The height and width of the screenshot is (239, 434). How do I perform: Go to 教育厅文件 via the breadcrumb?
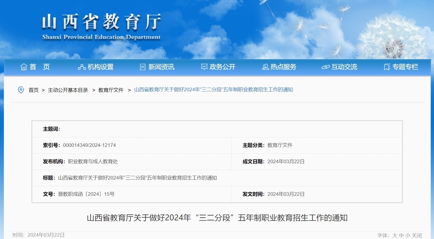[x=110, y=90]
